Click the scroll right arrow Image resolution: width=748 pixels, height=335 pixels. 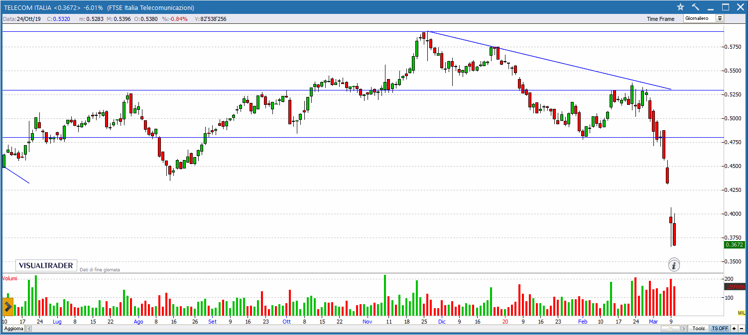pos(684,329)
